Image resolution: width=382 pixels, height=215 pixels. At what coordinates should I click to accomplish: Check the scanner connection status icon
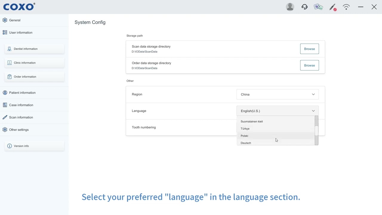point(333,7)
